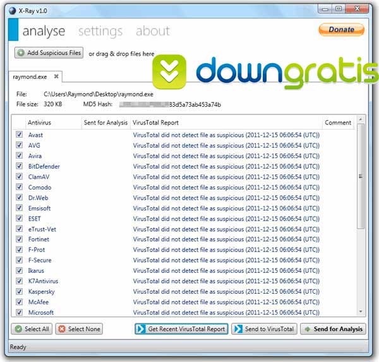Switch to the settings tab
Image resolution: width=379 pixels, height=362 pixels.
(100, 32)
